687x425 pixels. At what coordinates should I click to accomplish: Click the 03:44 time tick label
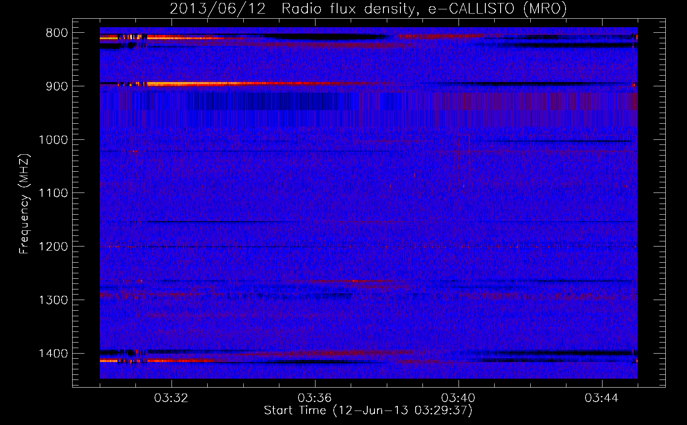[602, 398]
